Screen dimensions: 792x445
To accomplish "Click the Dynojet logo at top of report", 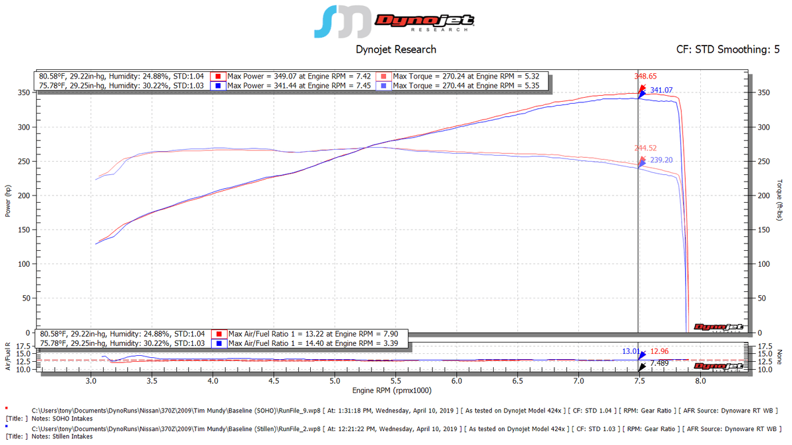I will pos(396,18).
